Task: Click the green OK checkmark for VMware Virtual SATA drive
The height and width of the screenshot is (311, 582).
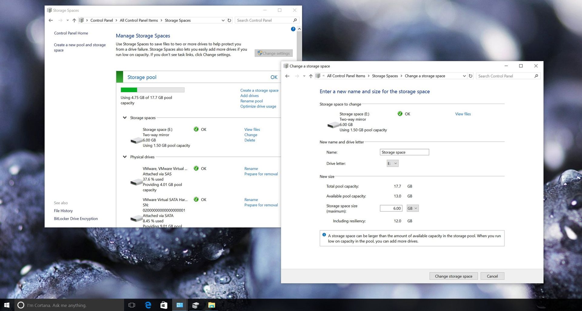Action: 196,199
